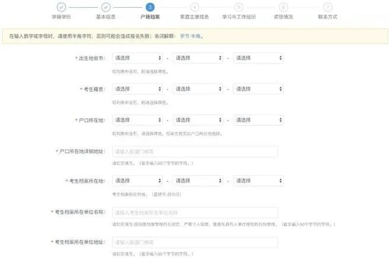Open the first 考生档案所在地 dropdown

pyautogui.click(x=138, y=181)
